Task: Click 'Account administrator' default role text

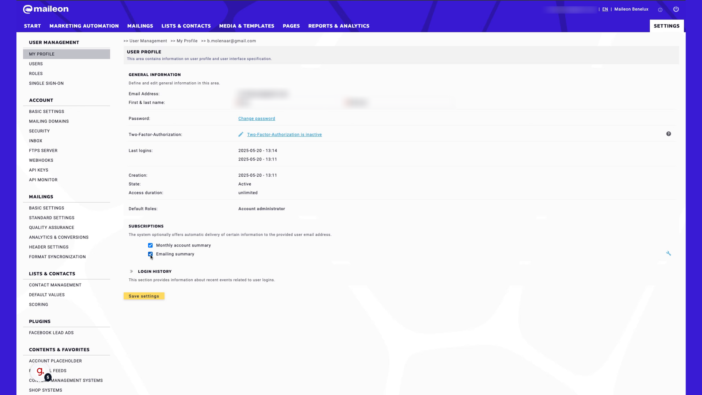Action: point(261,209)
